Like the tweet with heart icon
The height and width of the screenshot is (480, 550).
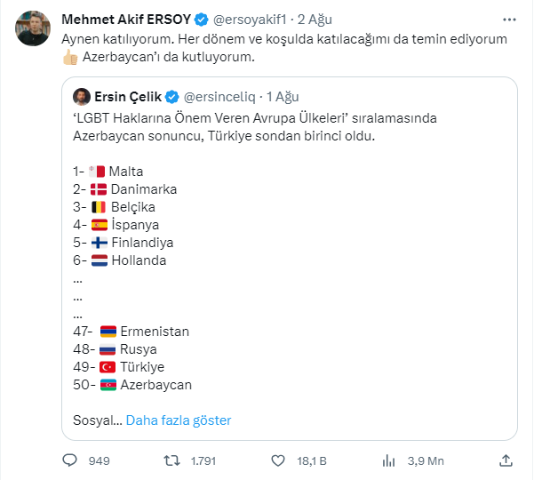tap(278, 460)
